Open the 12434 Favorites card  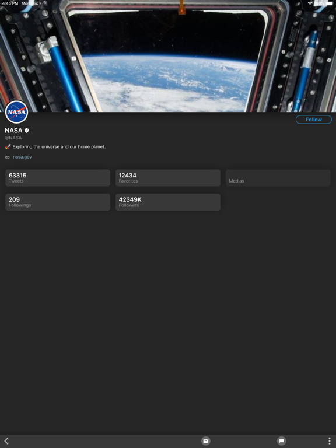(168, 178)
